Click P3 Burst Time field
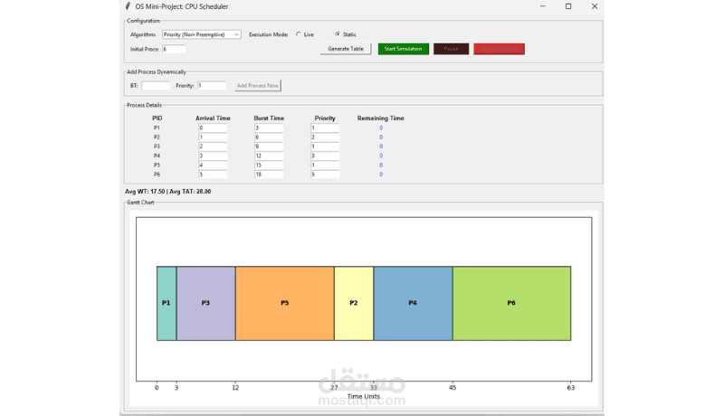Image resolution: width=724 pixels, height=416 pixels. pos(269,147)
